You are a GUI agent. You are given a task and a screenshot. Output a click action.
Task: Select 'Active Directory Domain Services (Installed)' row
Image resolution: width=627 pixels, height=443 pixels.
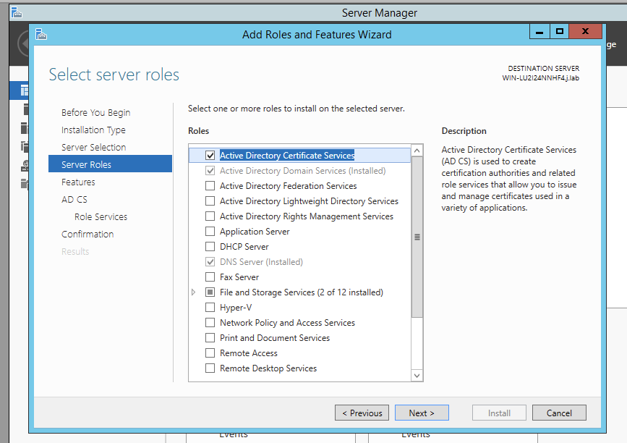pyautogui.click(x=299, y=171)
